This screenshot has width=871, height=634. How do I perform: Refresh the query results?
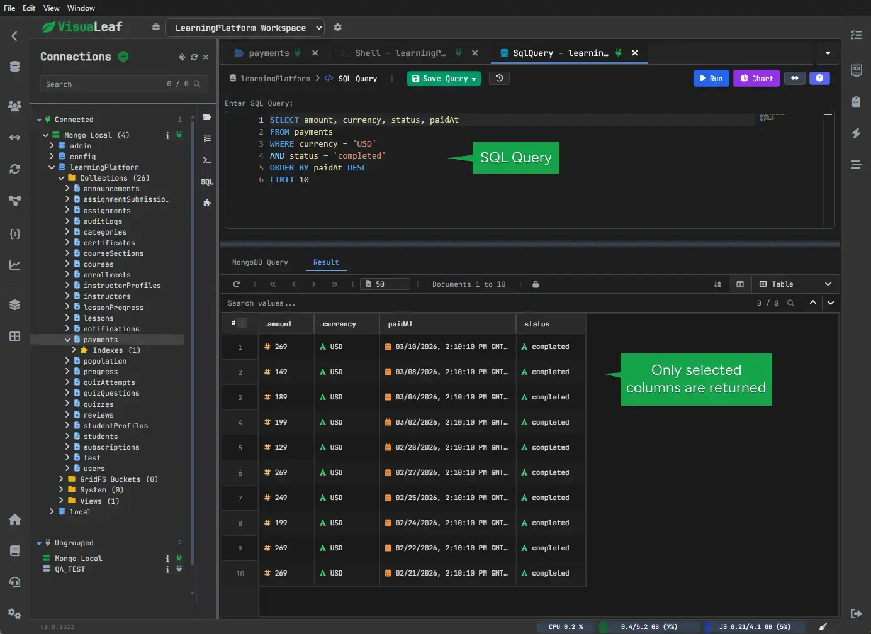pyautogui.click(x=237, y=284)
